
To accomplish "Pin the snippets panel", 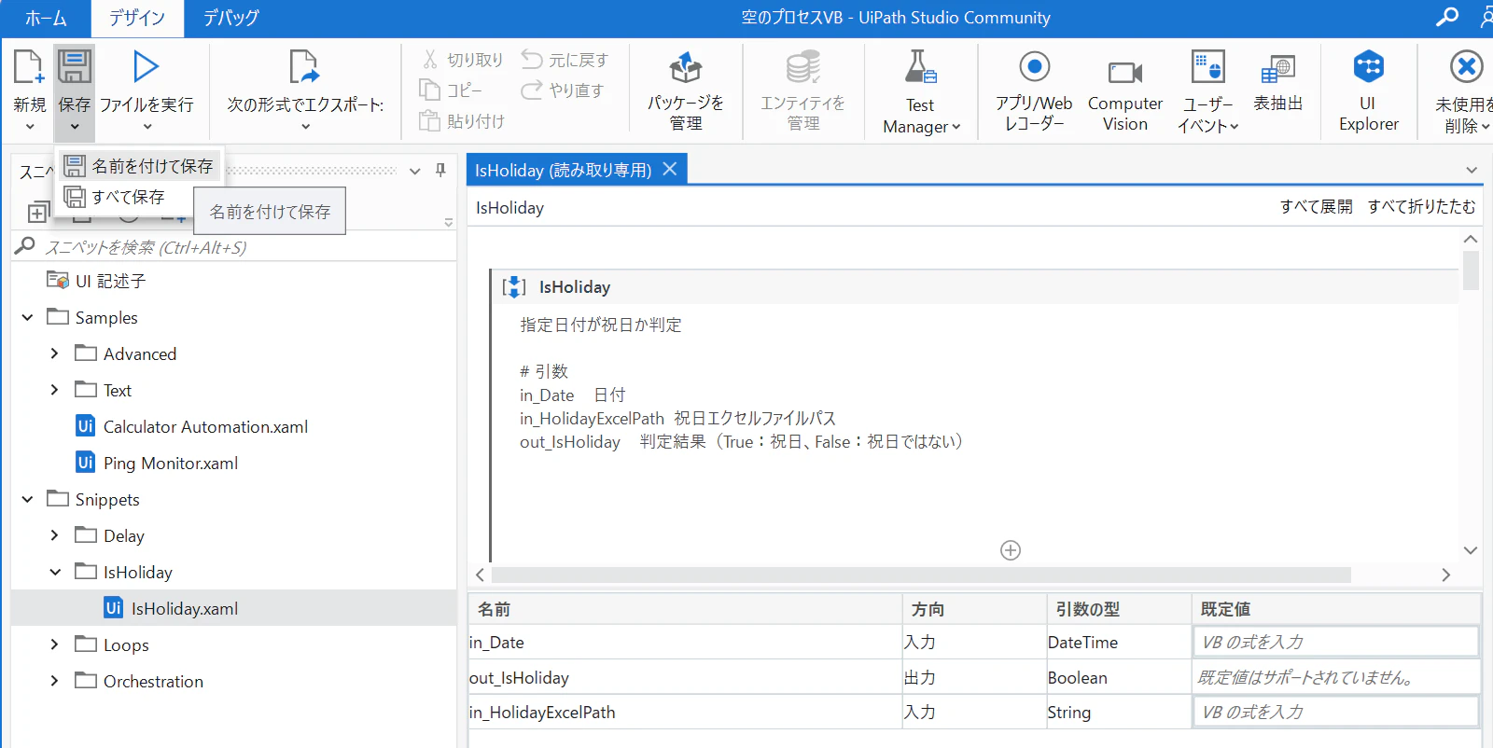I will click(x=440, y=171).
